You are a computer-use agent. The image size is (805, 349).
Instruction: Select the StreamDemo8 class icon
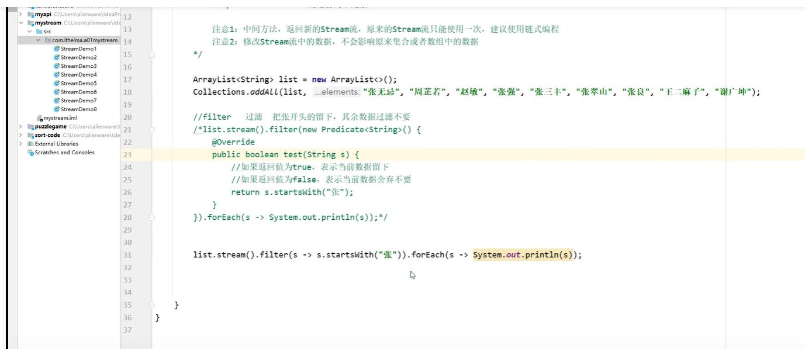[58, 109]
